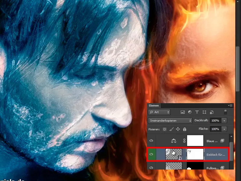
Task: Lock image pixels brush icon
Action: pyautogui.click(x=171, y=129)
